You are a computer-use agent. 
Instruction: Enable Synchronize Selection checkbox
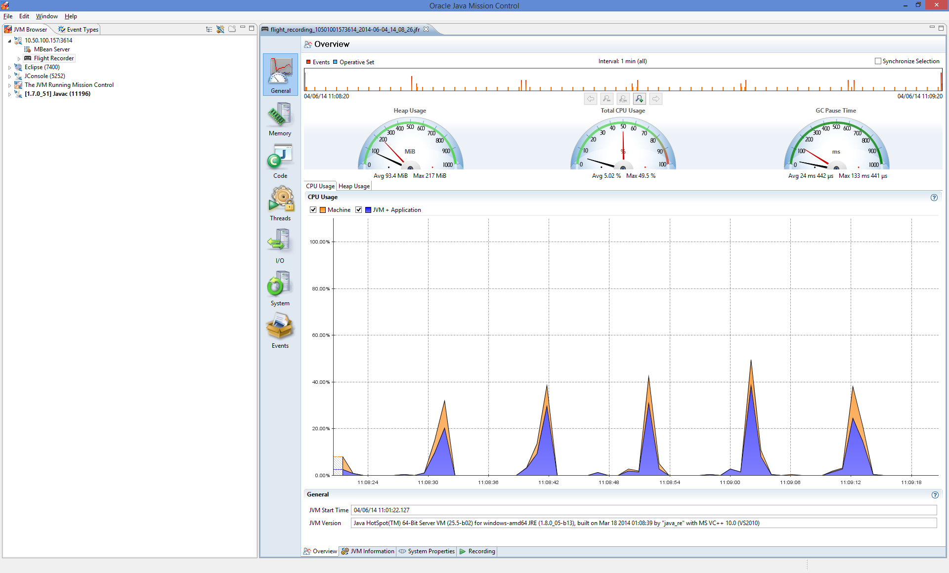878,61
